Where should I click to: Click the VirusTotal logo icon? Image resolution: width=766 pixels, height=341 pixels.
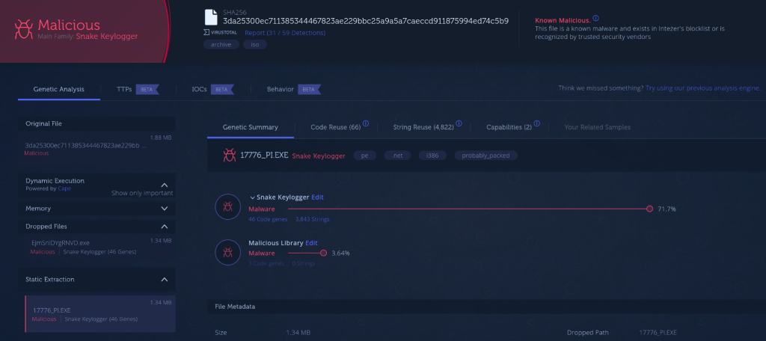click(x=221, y=33)
